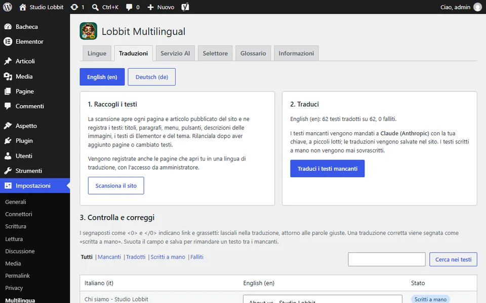Open the comments bubble icon in admin bar

click(x=129, y=7)
